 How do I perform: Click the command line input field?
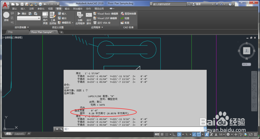137,129
